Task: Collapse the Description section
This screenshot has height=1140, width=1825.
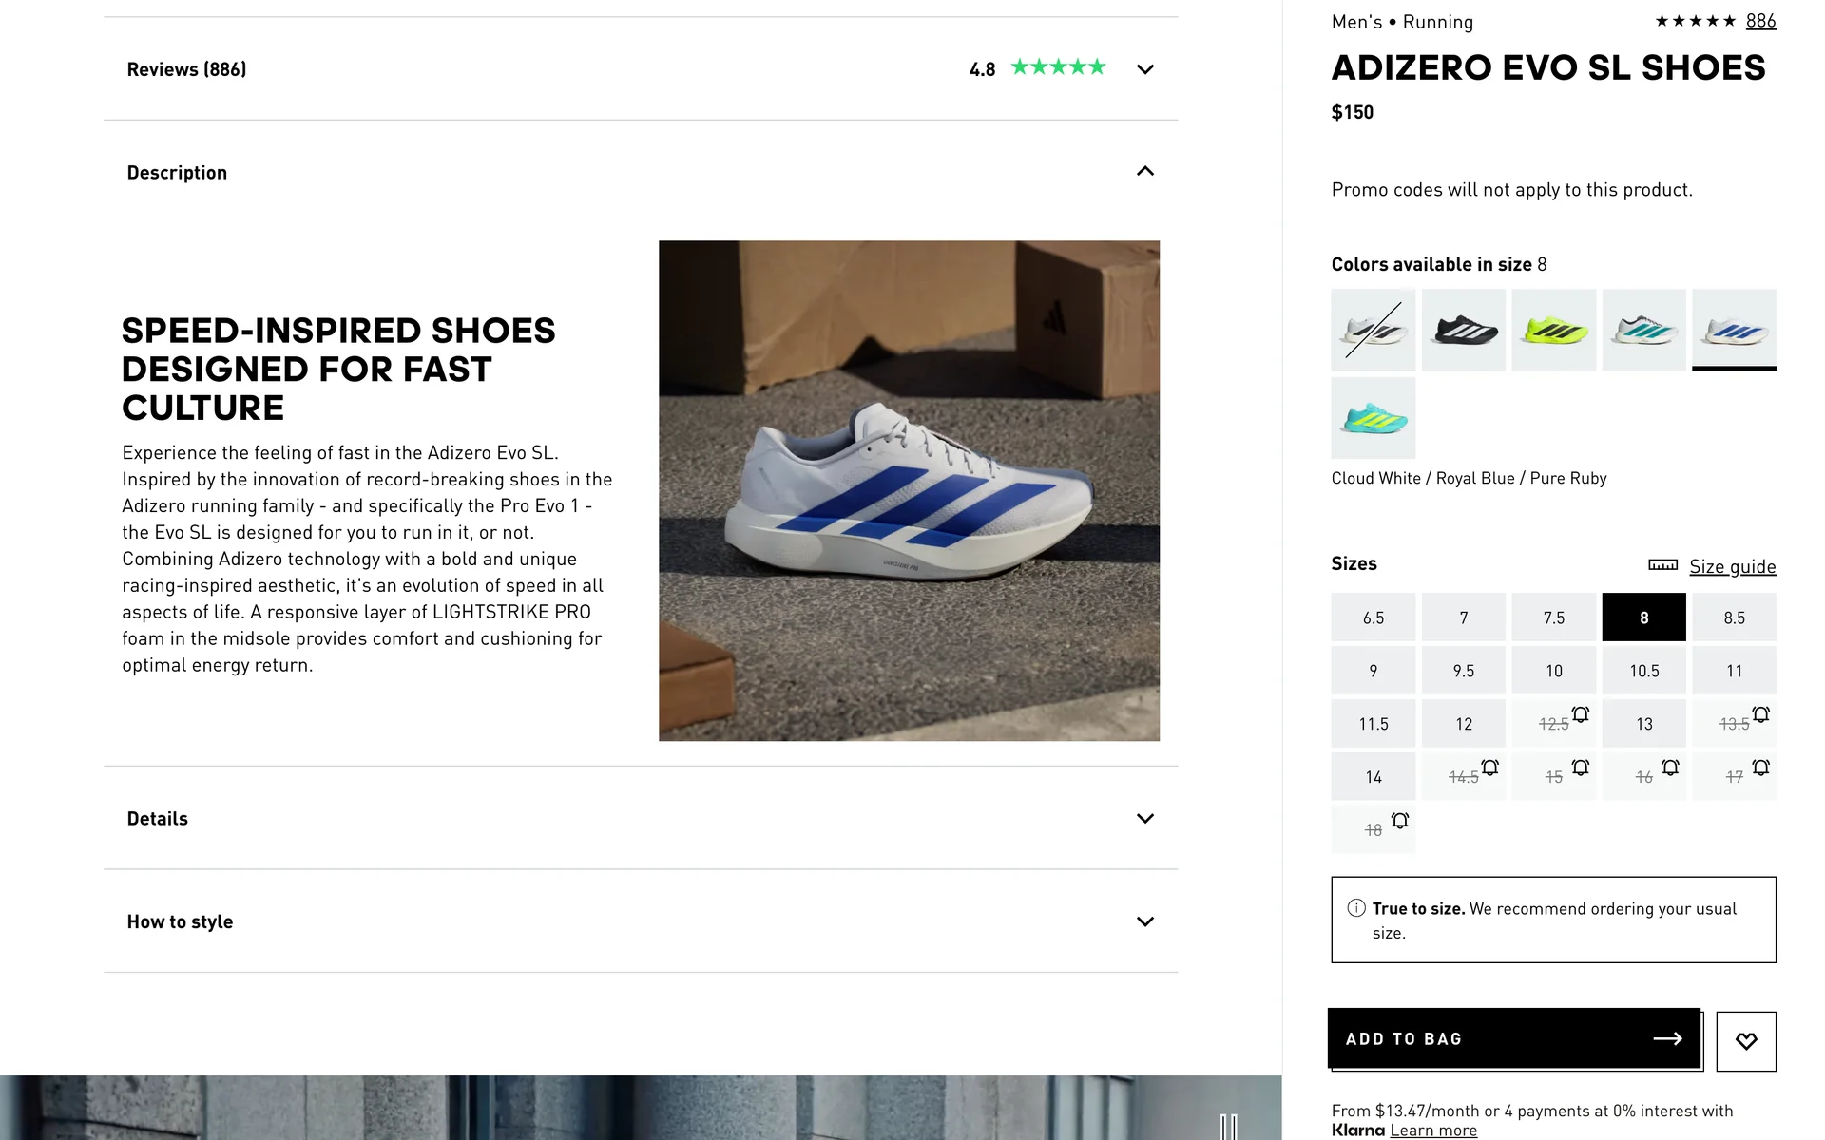Action: [1144, 172]
